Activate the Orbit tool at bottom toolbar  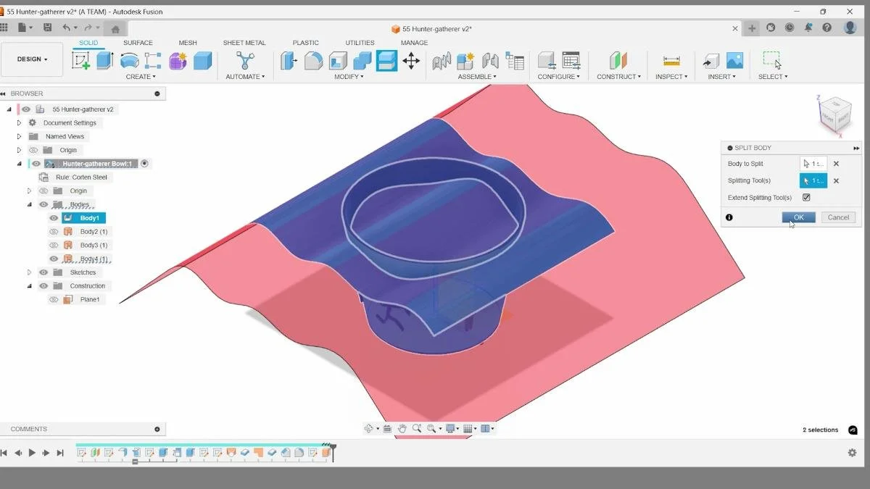click(369, 427)
